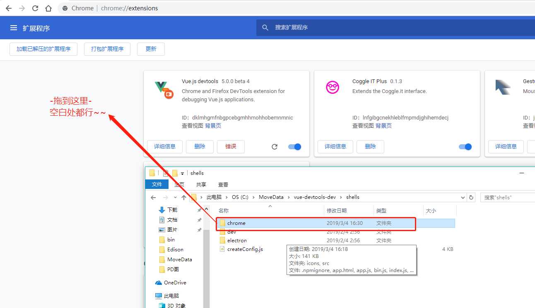Viewport: 535px width, 308px height.
Task: Click the 3D 对象 icon in sidebar
Action: 162,306
